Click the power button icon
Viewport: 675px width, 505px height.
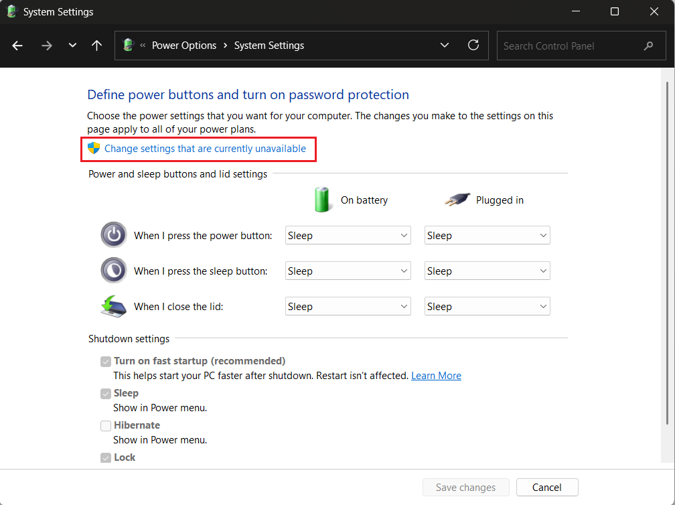[113, 235]
